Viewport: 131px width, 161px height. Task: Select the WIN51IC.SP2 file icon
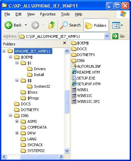pos(74,101)
